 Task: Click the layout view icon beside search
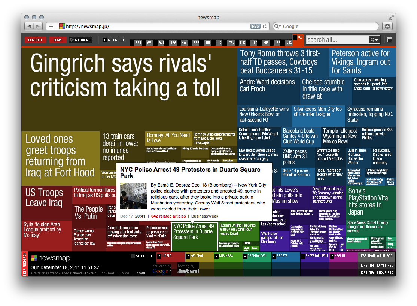click(389, 40)
